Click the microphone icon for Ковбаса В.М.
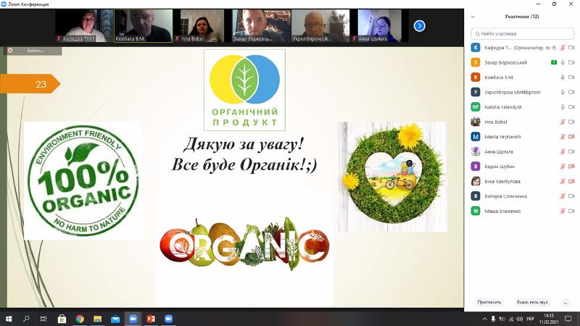The height and width of the screenshot is (326, 580). (563, 78)
